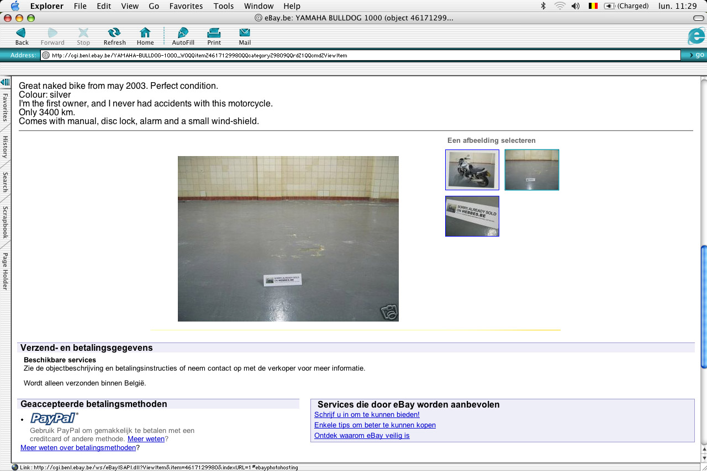Viewport: 707px width, 471px height.
Task: Open the AutoFill tool
Action: coord(183,36)
